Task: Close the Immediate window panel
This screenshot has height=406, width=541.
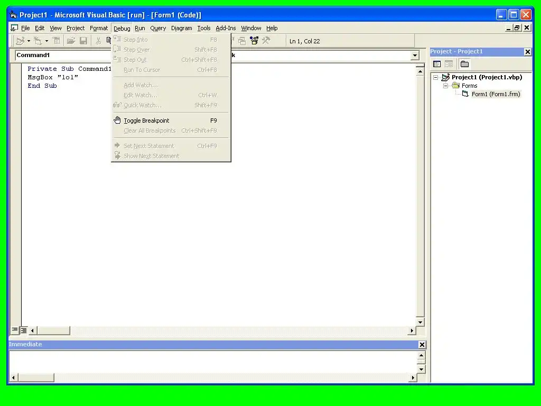Action: coord(422,345)
